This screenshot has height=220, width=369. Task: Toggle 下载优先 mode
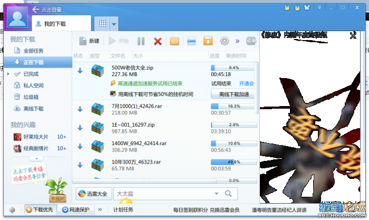(x=40, y=209)
